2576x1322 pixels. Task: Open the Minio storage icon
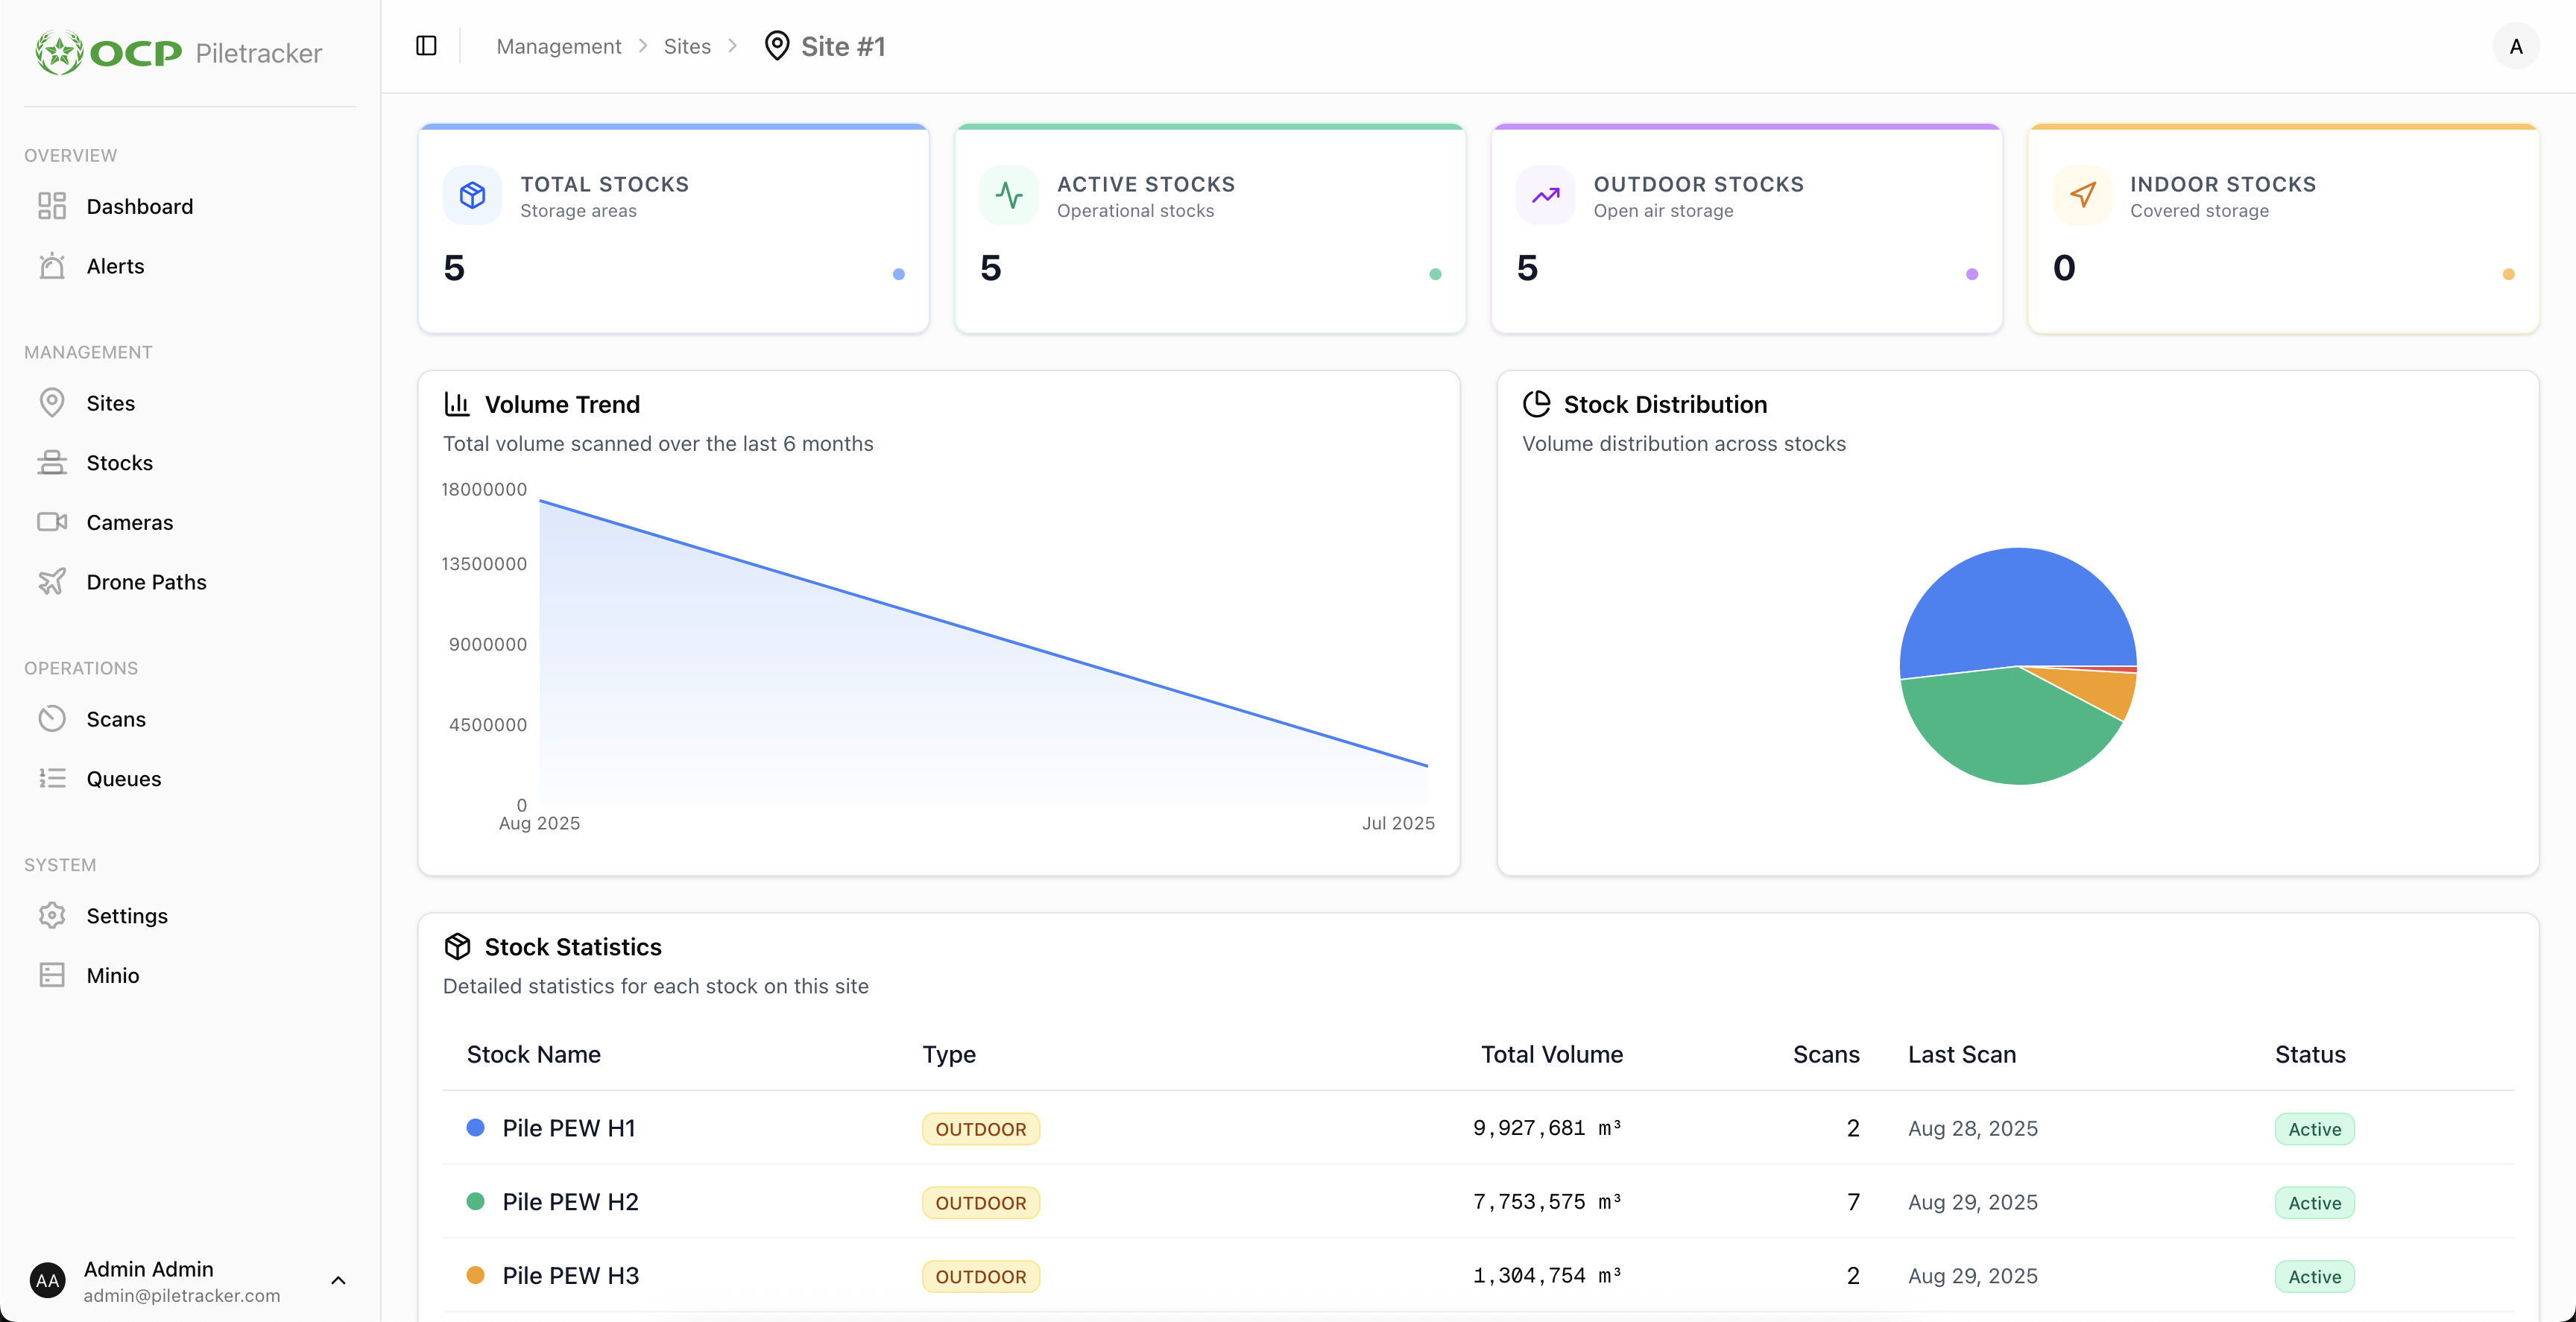[x=52, y=975]
